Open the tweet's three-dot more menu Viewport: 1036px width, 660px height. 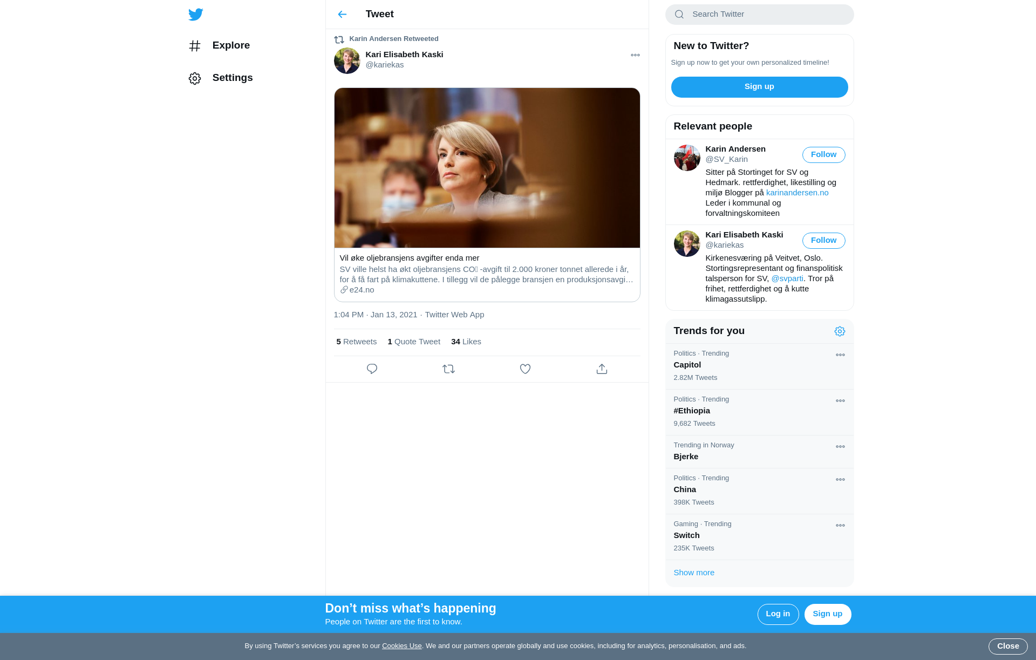tap(635, 55)
